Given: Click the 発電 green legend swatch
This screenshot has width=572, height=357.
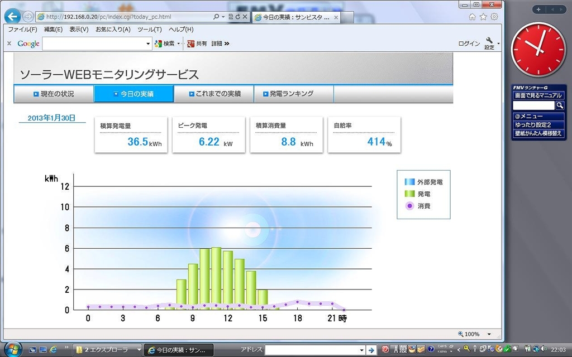Looking at the screenshot, I should 409,194.
